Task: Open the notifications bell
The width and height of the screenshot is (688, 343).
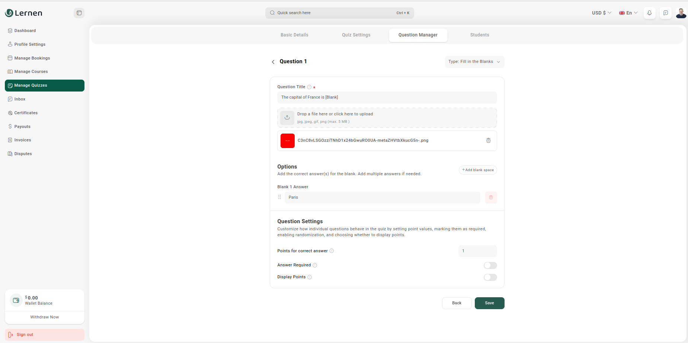Action: 649,13
